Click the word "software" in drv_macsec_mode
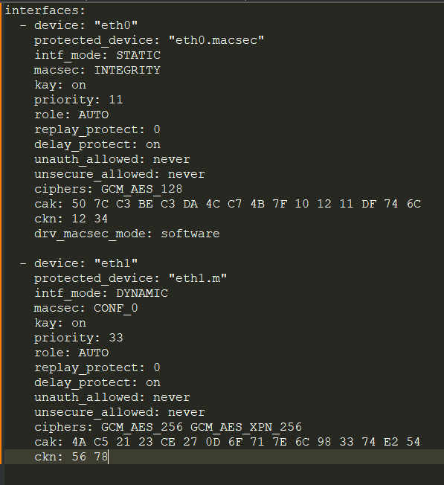444x485 pixels. click(190, 234)
